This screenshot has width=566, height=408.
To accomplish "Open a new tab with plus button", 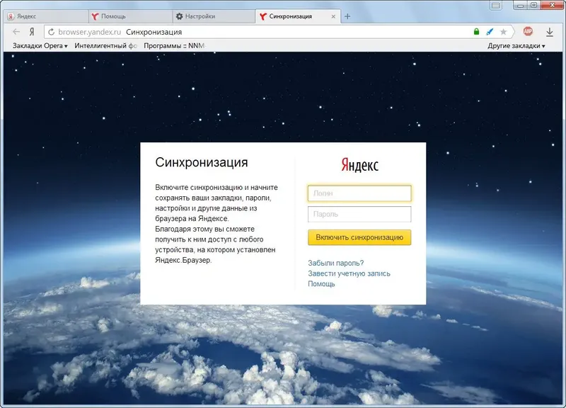I will (x=347, y=16).
